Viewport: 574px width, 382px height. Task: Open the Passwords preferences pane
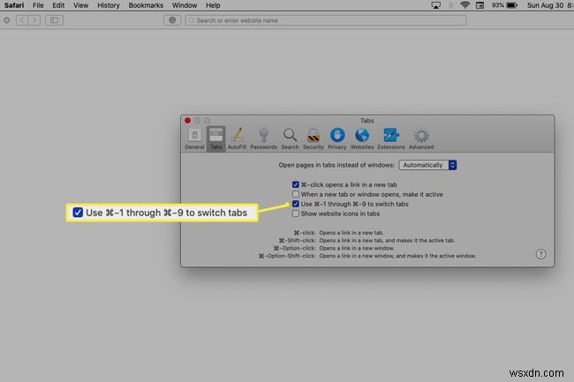(263, 139)
